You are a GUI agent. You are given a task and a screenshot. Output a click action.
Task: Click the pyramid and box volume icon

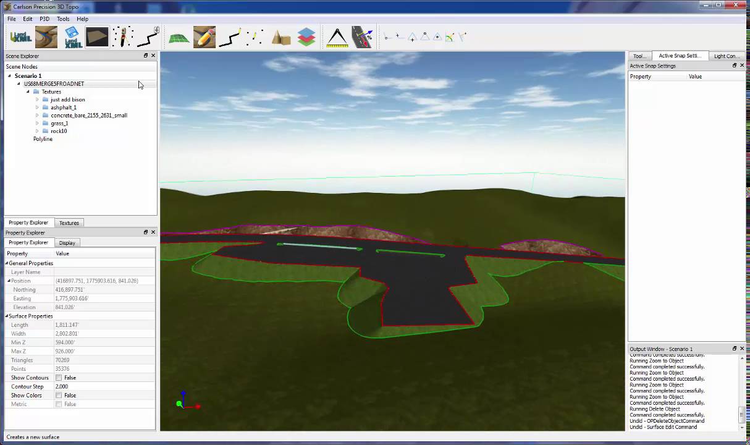[x=281, y=37]
